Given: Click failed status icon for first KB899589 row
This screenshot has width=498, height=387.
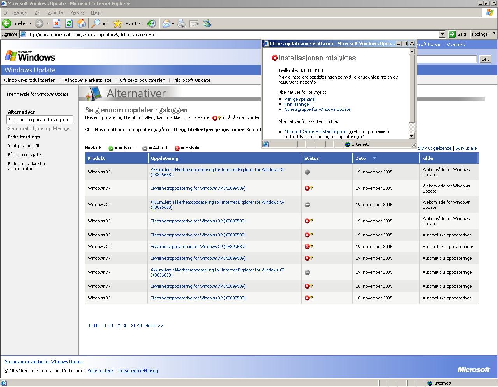Looking at the screenshot, I should coord(307,188).
